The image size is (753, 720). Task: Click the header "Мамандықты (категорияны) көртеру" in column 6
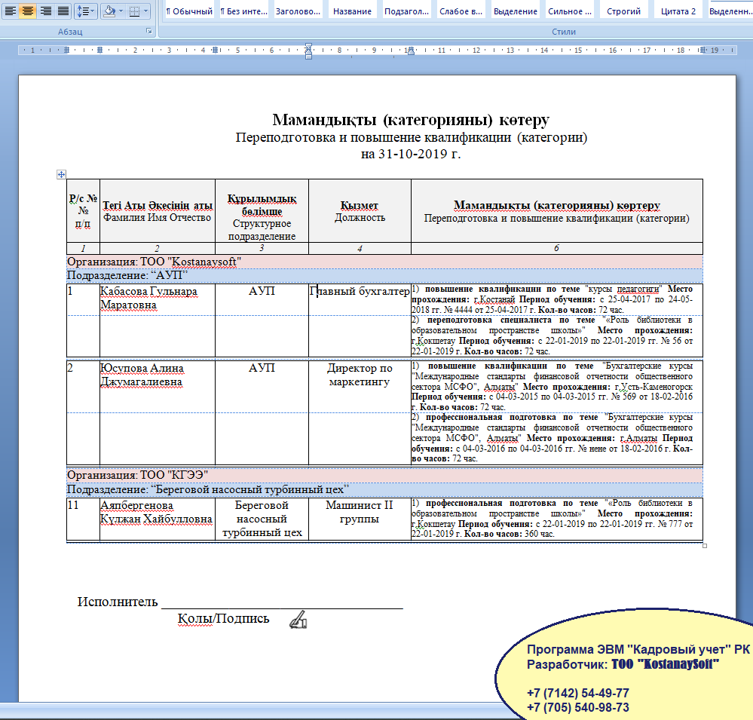click(556, 205)
